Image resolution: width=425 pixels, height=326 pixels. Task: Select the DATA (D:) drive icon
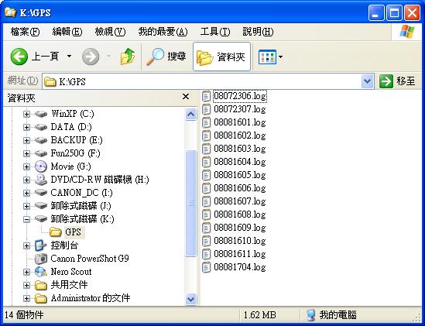click(41, 127)
